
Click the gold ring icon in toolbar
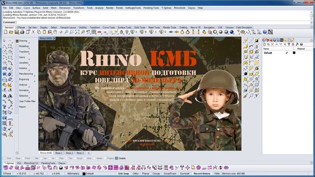(x=182, y=32)
